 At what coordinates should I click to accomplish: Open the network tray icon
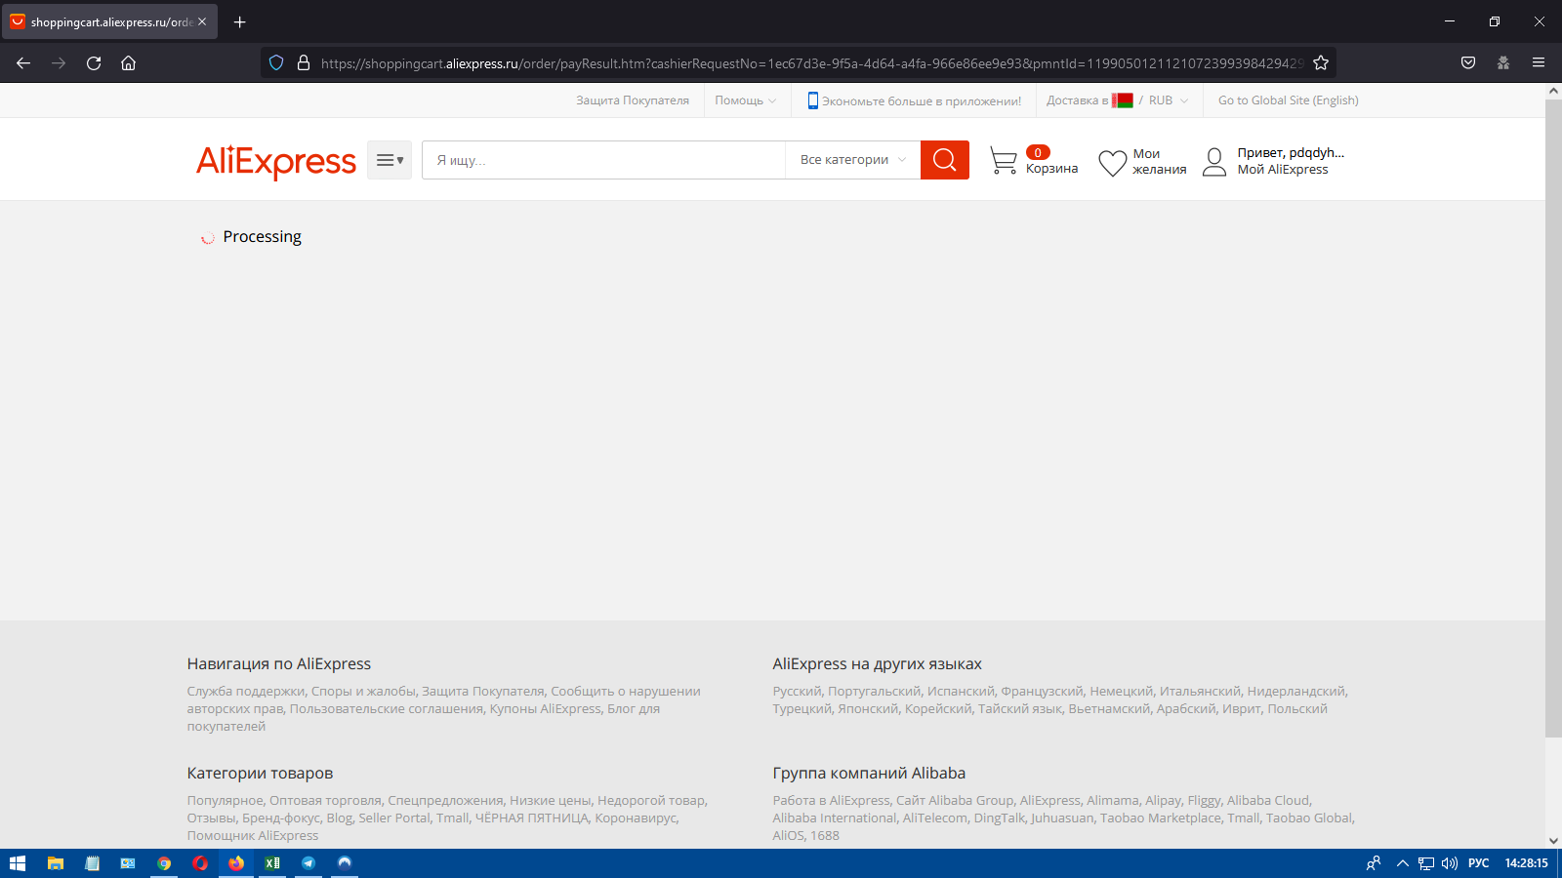click(x=1426, y=863)
